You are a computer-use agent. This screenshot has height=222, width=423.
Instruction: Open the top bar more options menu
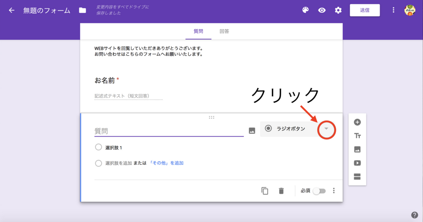(x=393, y=10)
